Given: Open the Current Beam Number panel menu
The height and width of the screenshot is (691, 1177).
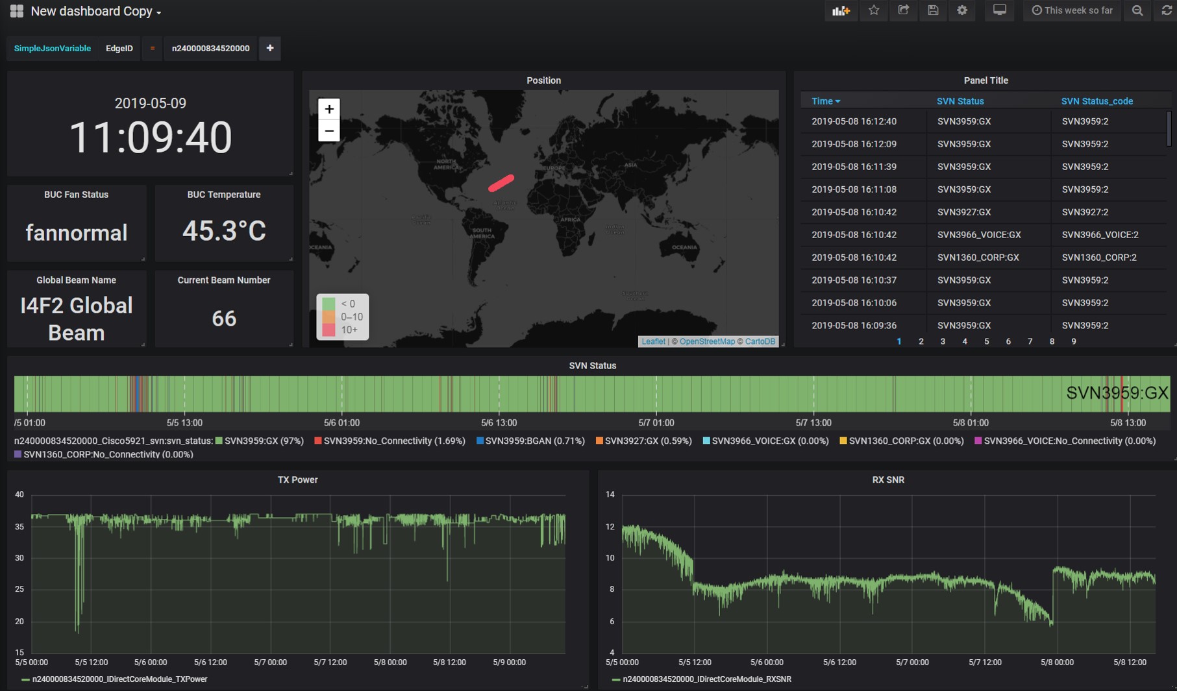Looking at the screenshot, I should [223, 280].
